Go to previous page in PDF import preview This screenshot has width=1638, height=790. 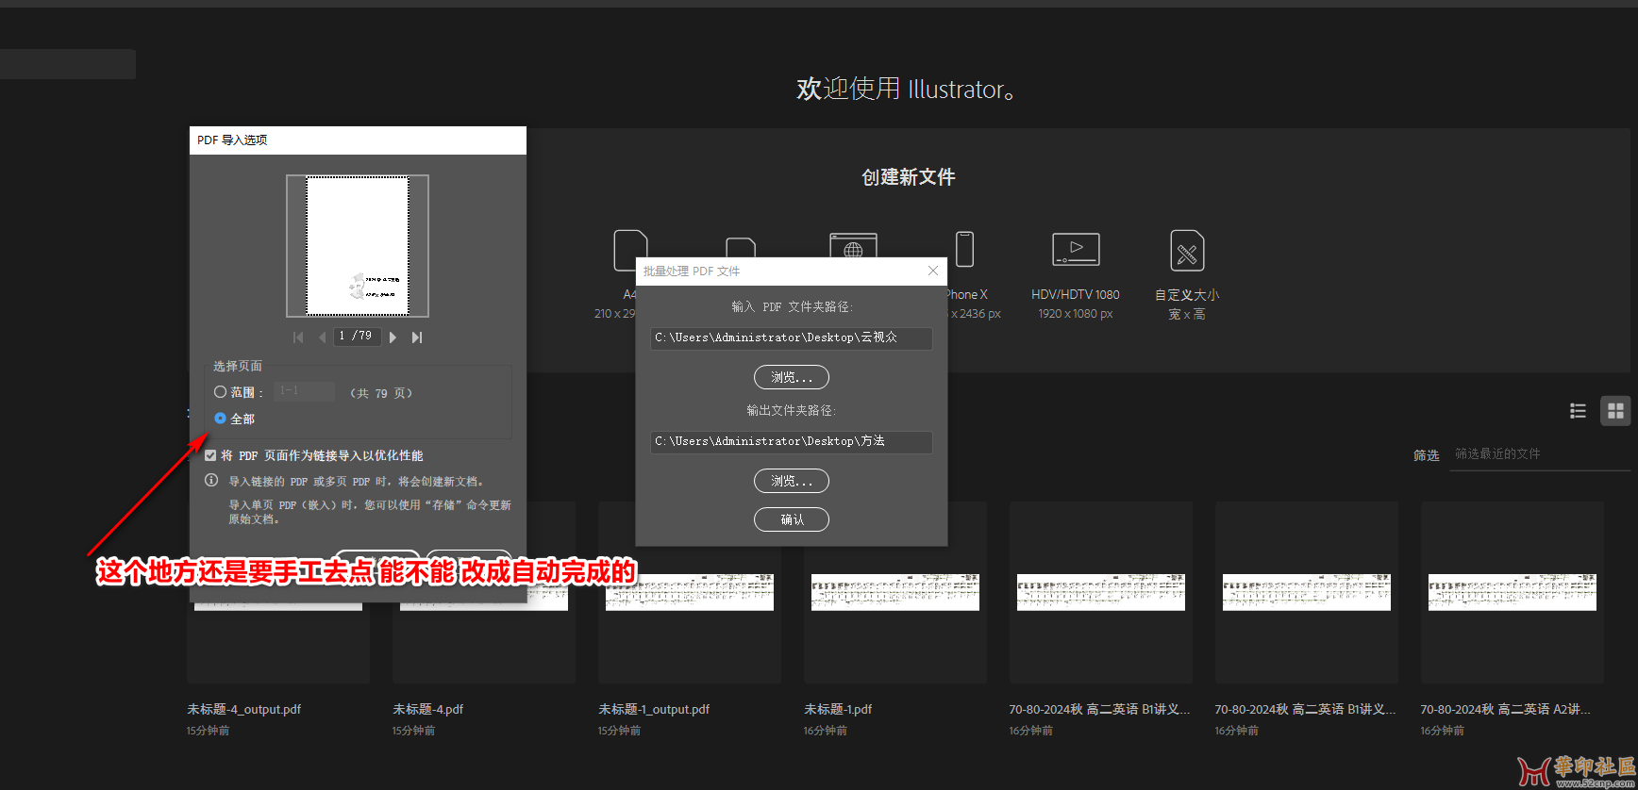(x=322, y=337)
